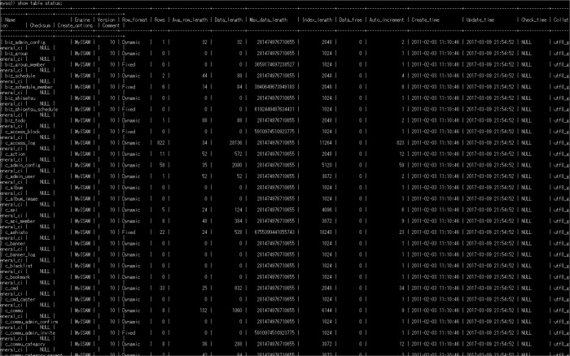The image size is (570, 356).
Task: Click the 'Comment' header text
Action: (x=111, y=25)
